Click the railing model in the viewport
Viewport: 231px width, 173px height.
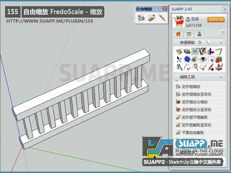point(81,99)
